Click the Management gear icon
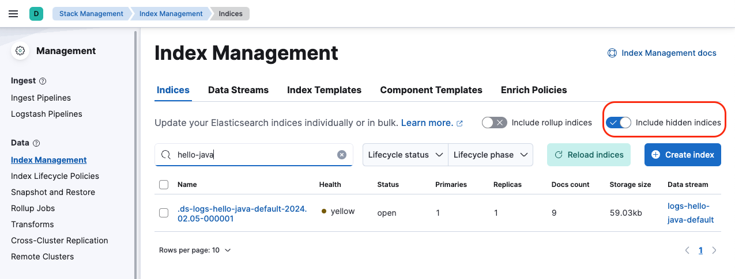This screenshot has height=279, width=735. (21, 51)
